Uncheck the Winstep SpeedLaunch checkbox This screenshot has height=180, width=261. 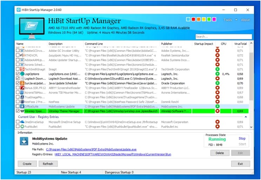[18, 111]
